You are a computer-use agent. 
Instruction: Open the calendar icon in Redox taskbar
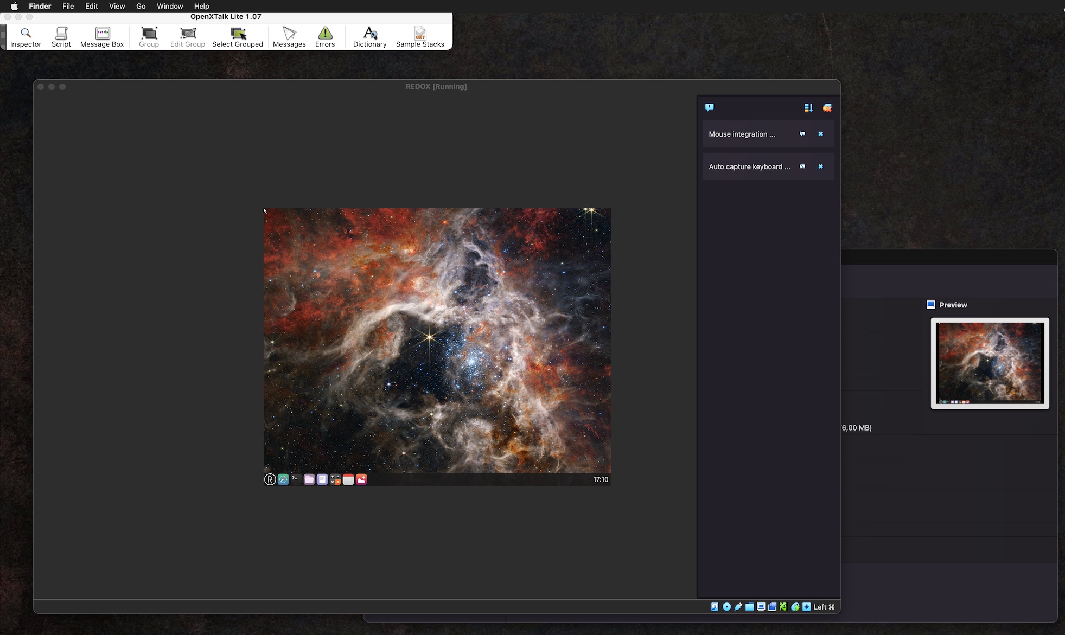coord(348,479)
